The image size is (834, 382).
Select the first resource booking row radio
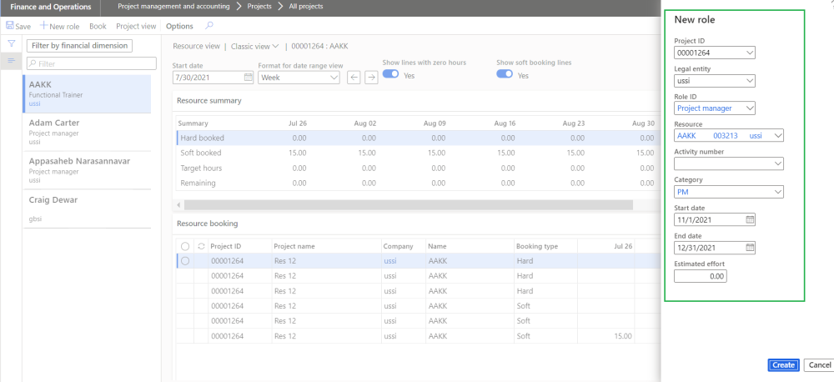pos(185,261)
